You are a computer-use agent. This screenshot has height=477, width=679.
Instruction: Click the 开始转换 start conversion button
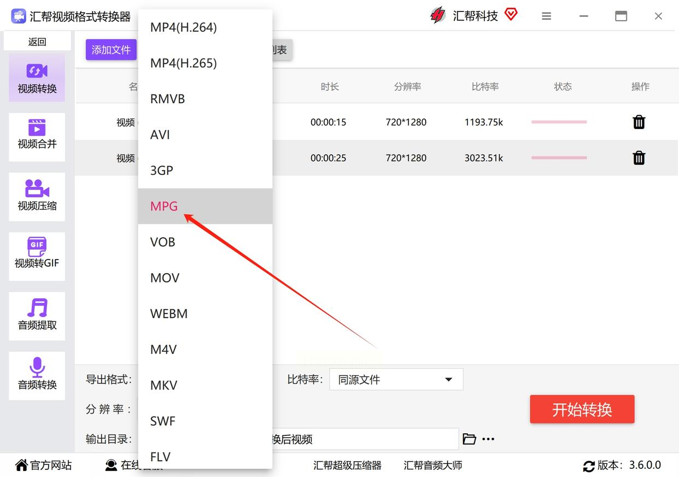click(x=582, y=409)
